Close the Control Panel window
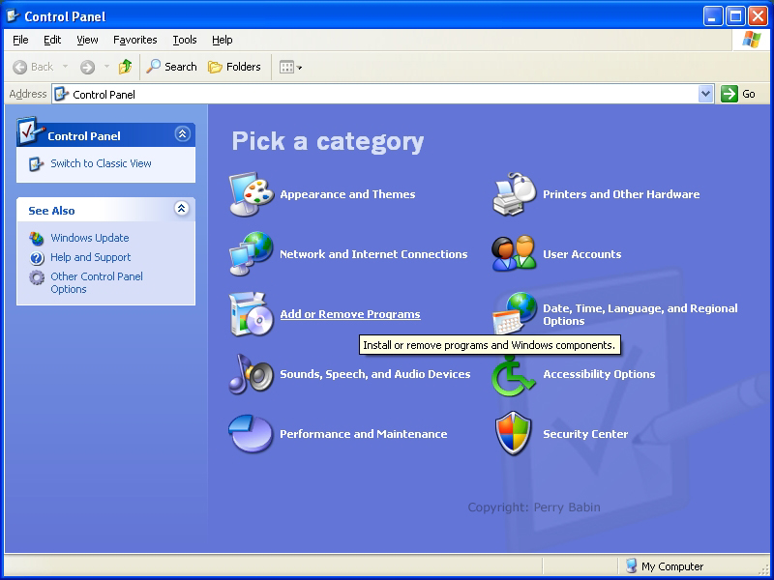The width and height of the screenshot is (774, 580). tap(758, 16)
